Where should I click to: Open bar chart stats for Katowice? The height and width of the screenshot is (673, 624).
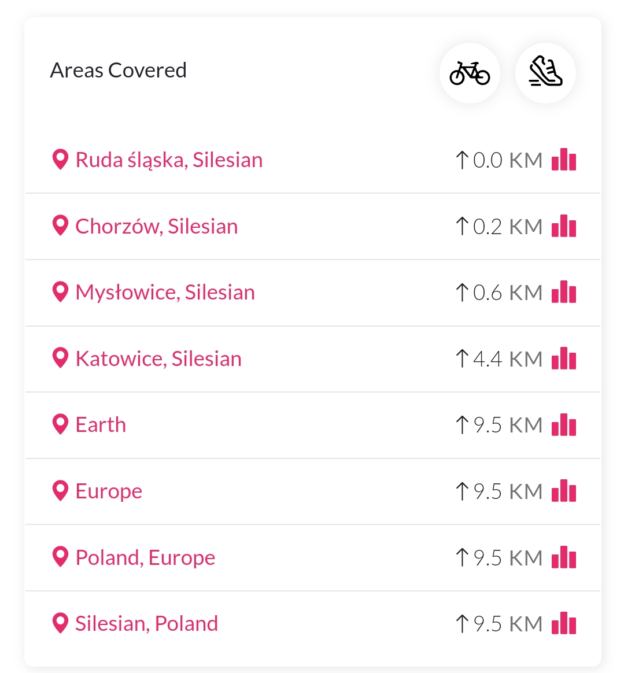(x=563, y=358)
